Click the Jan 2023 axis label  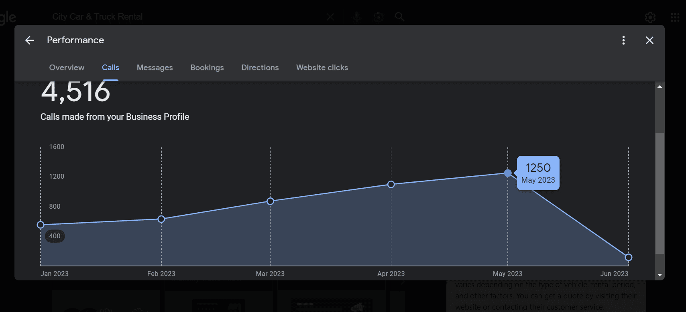pos(55,274)
